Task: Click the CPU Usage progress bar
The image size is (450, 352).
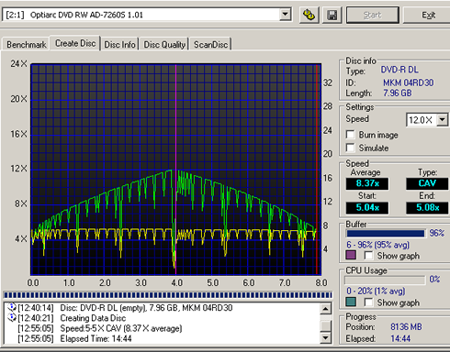Action: (385, 280)
